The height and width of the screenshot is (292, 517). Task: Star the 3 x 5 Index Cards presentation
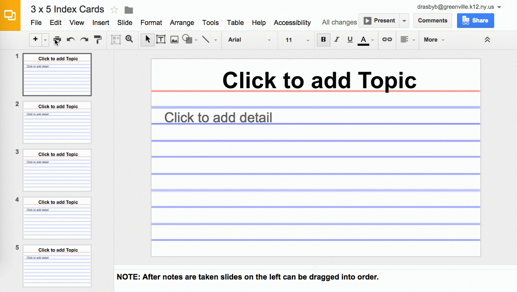114,10
